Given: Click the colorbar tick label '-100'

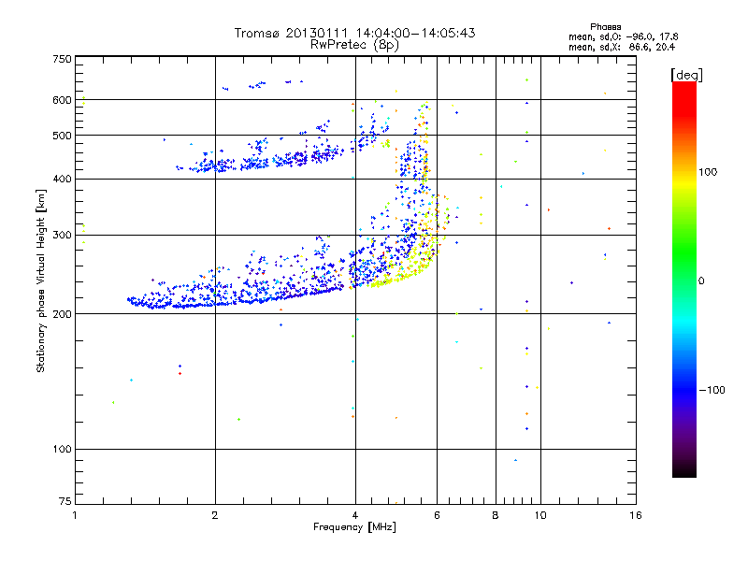Looking at the screenshot, I should [712, 390].
